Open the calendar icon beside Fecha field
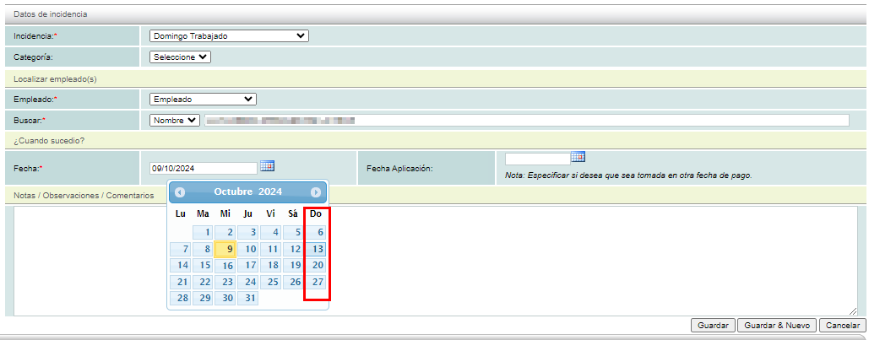The height and width of the screenshot is (340, 869). pos(267,166)
